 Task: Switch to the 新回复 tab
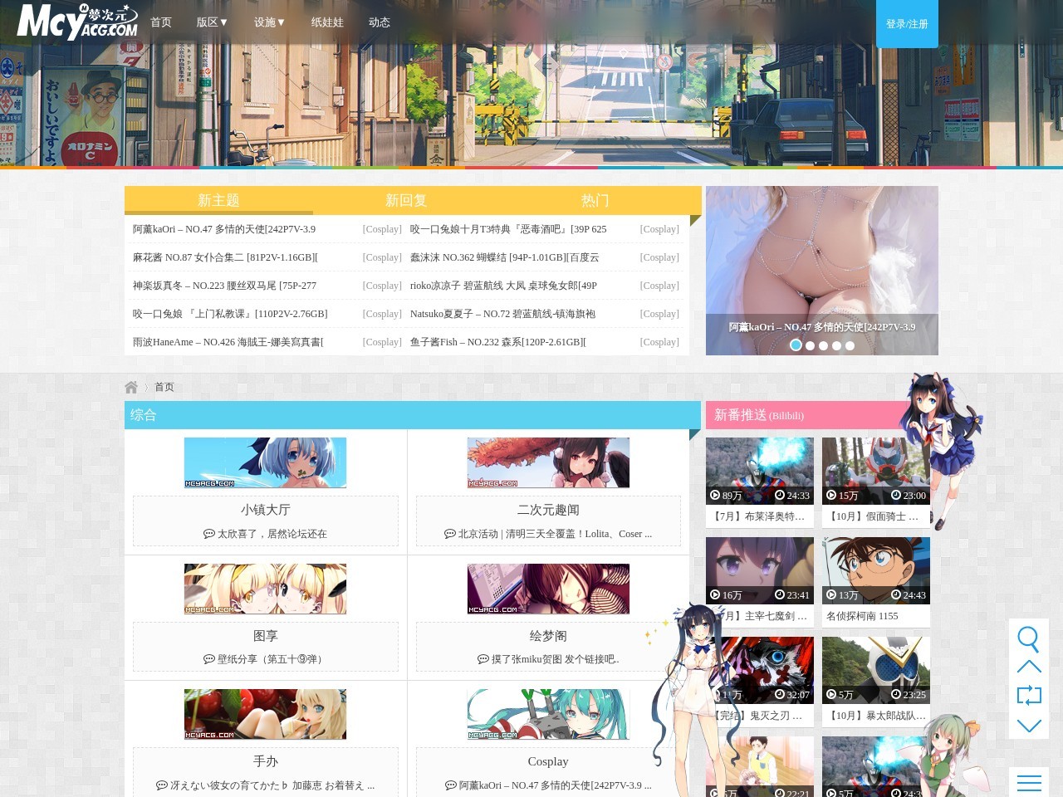[405, 200]
